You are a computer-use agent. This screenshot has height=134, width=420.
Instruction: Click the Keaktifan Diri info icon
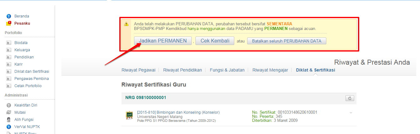point(9,105)
